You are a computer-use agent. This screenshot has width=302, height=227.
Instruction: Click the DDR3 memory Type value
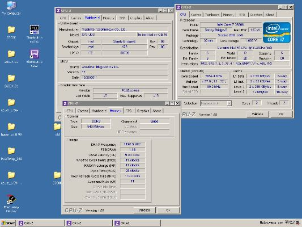96,121
